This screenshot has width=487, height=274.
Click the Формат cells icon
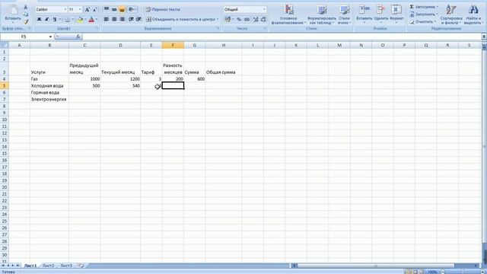[396, 10]
